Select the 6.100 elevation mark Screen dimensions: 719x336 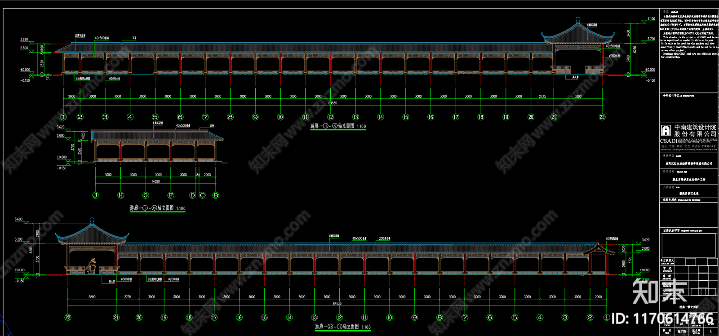(x=651, y=19)
